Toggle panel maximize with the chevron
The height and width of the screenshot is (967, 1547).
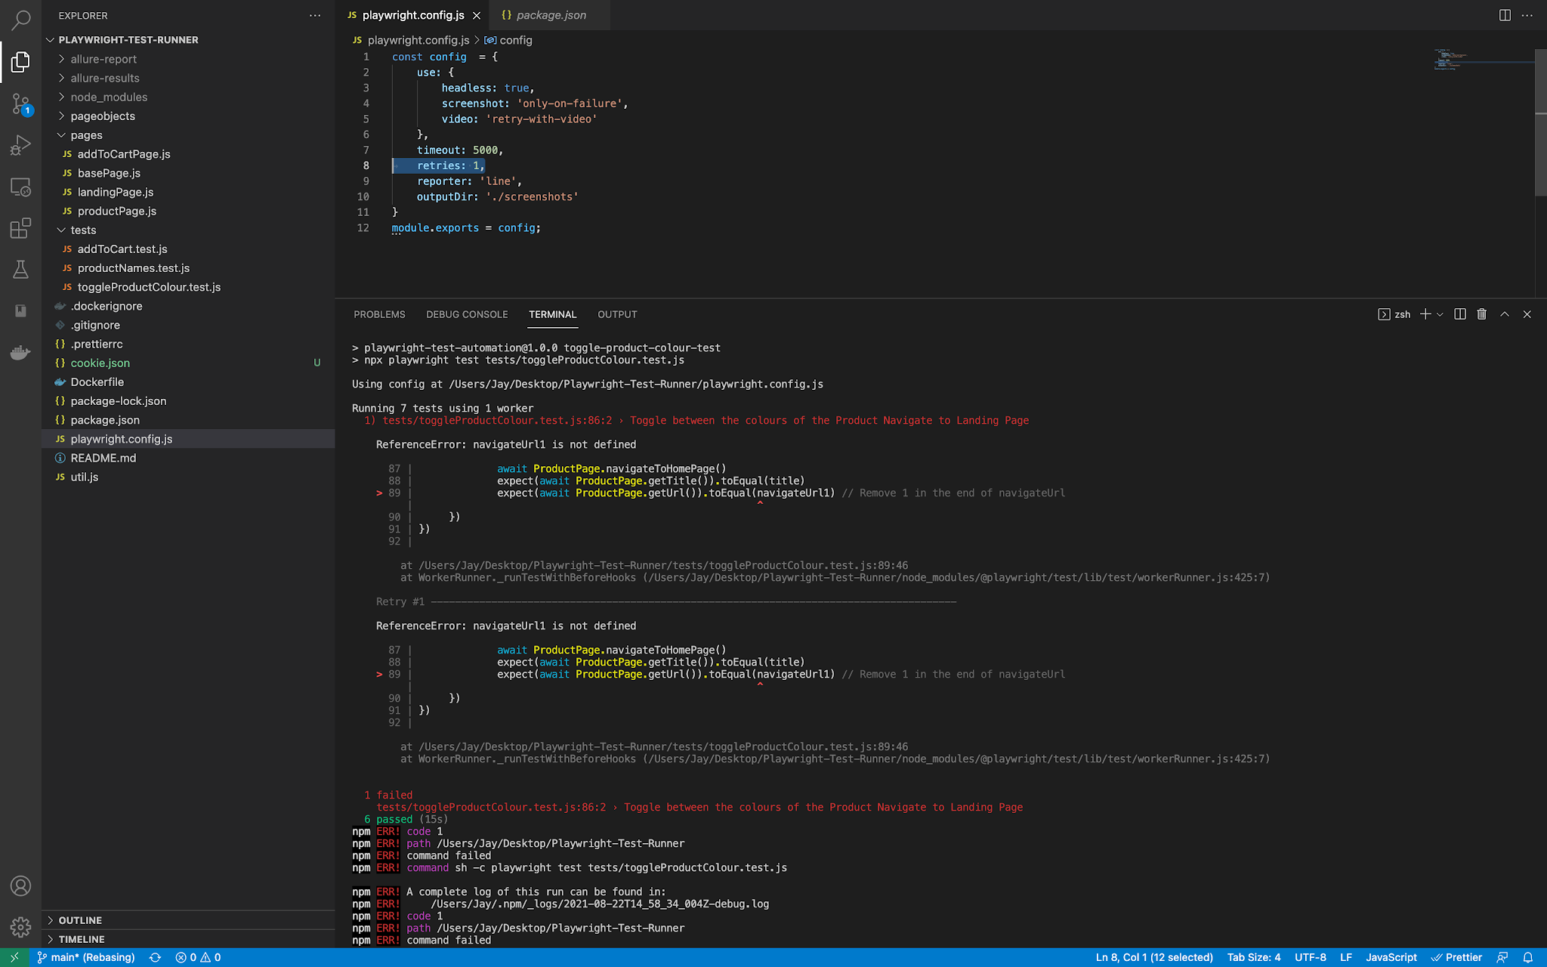tap(1504, 314)
